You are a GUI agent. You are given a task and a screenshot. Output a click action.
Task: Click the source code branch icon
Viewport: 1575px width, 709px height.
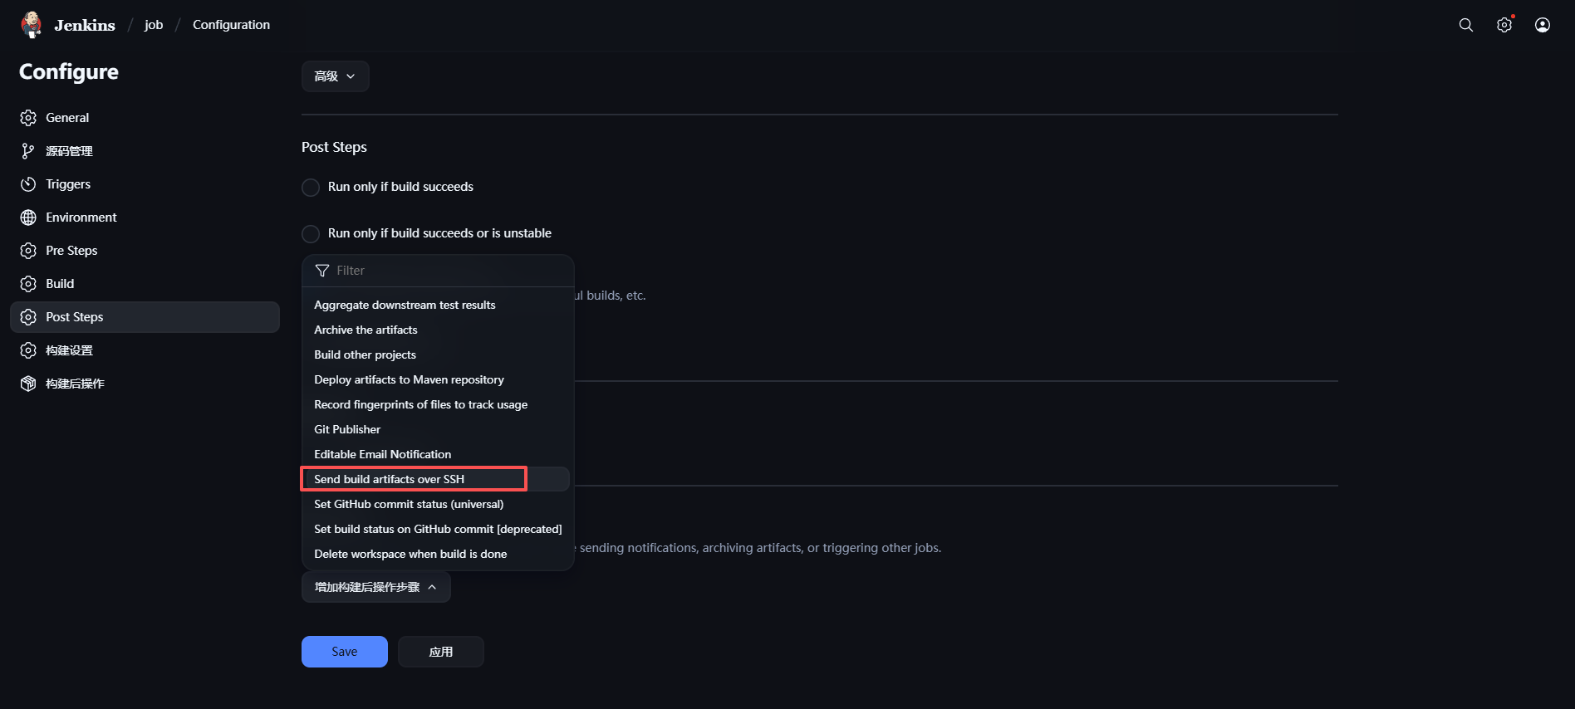(28, 151)
